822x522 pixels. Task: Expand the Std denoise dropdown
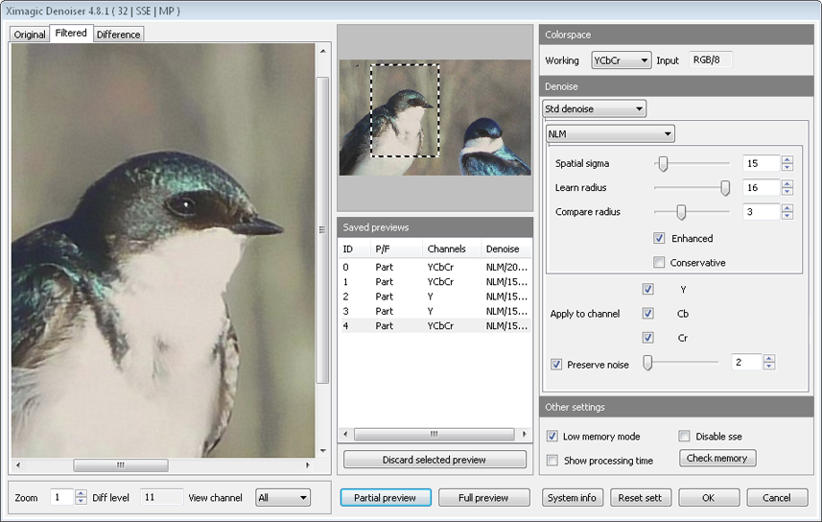click(594, 108)
